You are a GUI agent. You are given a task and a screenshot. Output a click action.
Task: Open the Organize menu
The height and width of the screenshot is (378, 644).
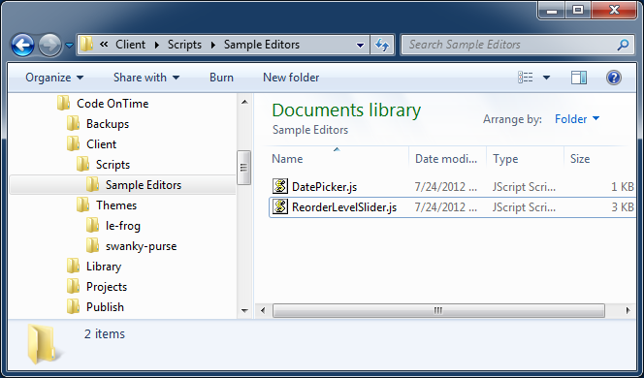54,78
